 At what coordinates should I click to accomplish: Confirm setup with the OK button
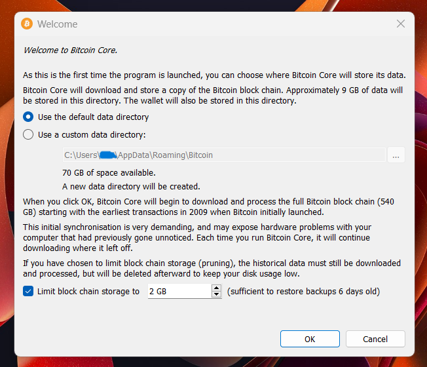tap(310, 339)
